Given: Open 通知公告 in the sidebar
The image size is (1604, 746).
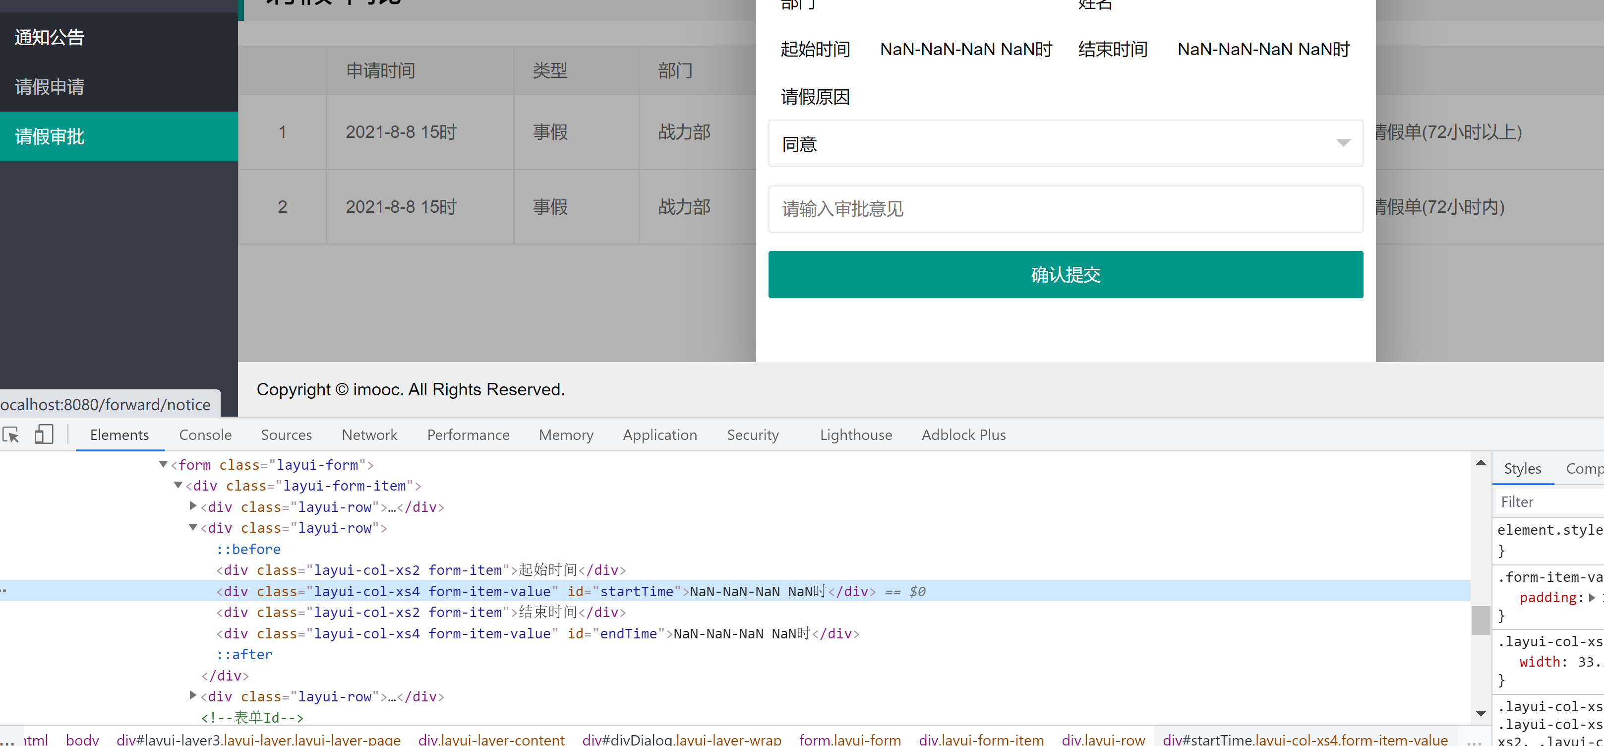Looking at the screenshot, I should (50, 37).
